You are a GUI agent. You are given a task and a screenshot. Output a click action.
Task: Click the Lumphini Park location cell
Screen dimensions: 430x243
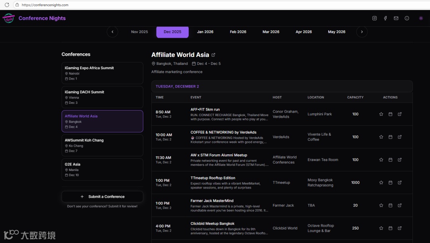[319, 114]
